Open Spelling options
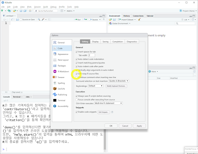This screenshot has width=198, height=154. 62,83
